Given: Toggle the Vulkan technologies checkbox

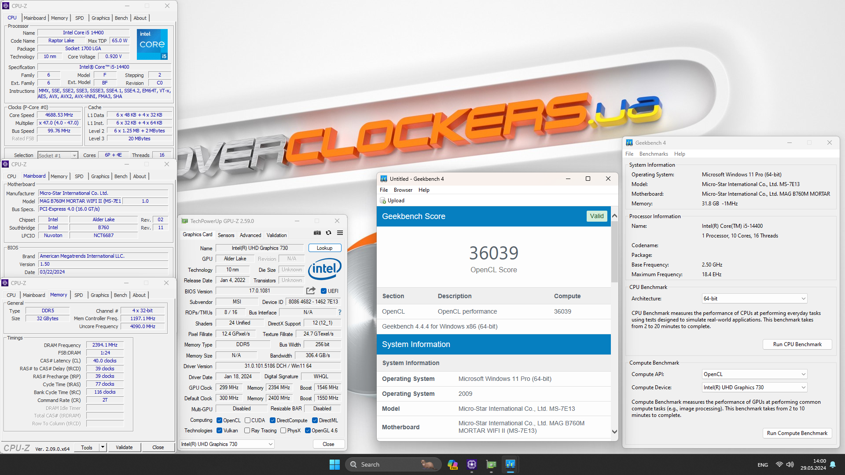Looking at the screenshot, I should pyautogui.click(x=219, y=431).
